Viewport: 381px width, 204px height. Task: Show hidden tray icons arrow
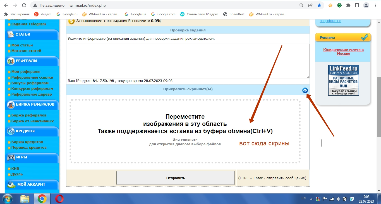coord(311,199)
